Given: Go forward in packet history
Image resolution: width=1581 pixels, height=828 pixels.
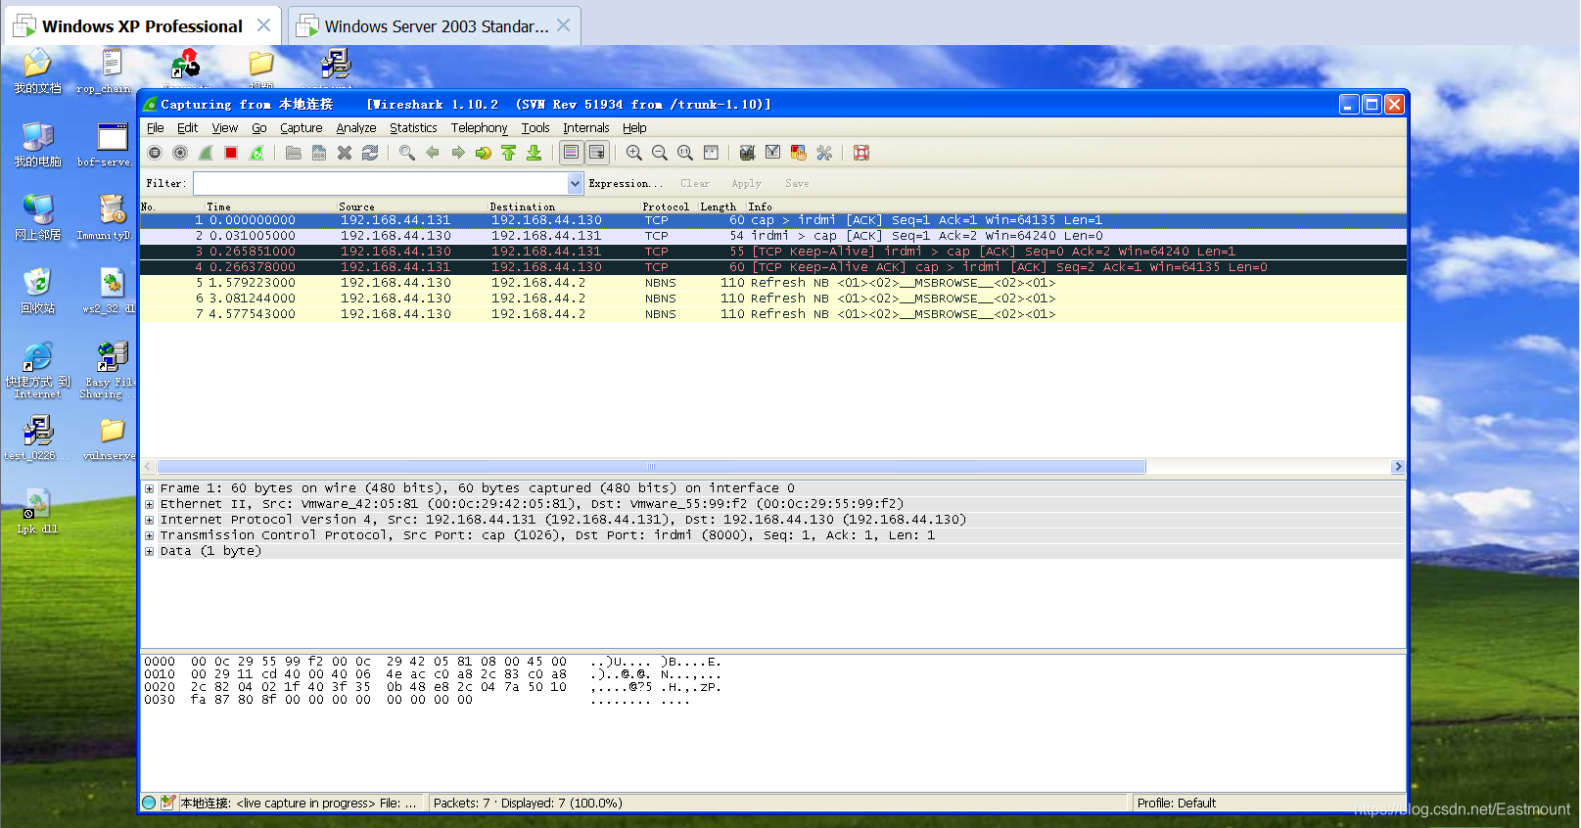Looking at the screenshot, I should (x=458, y=153).
